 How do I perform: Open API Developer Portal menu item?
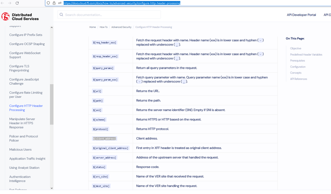tap(301, 15)
